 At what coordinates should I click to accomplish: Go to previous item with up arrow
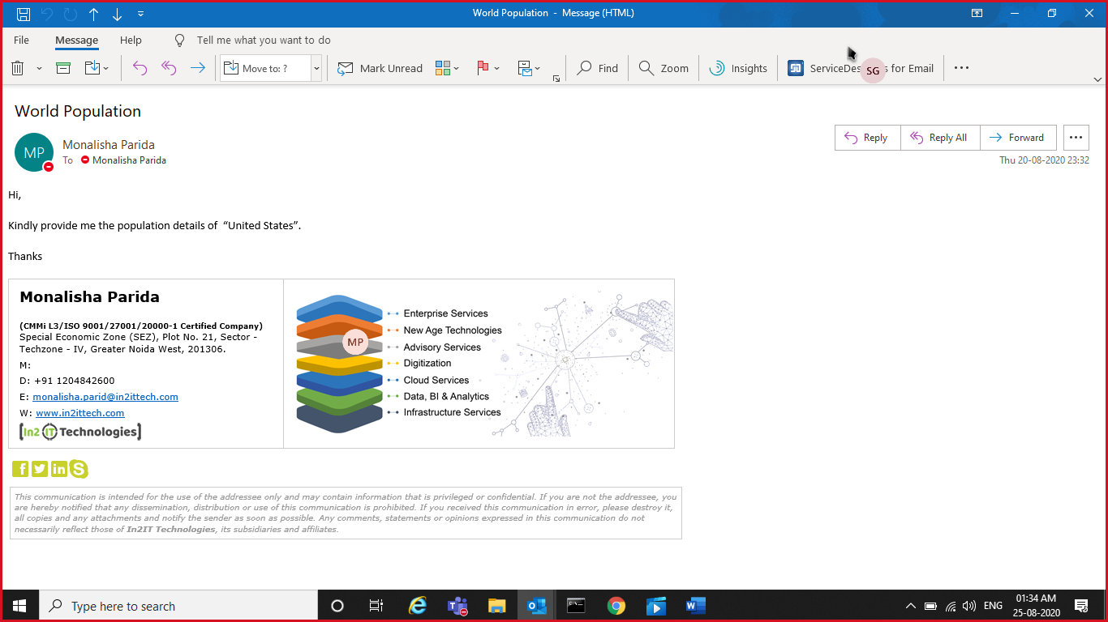pyautogui.click(x=94, y=14)
